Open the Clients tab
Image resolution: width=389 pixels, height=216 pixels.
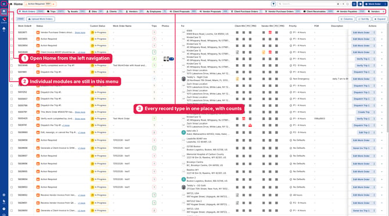114,12
